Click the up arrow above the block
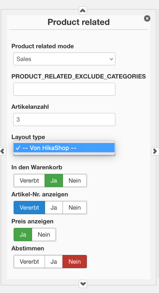159x293 pixels. coord(83,11)
